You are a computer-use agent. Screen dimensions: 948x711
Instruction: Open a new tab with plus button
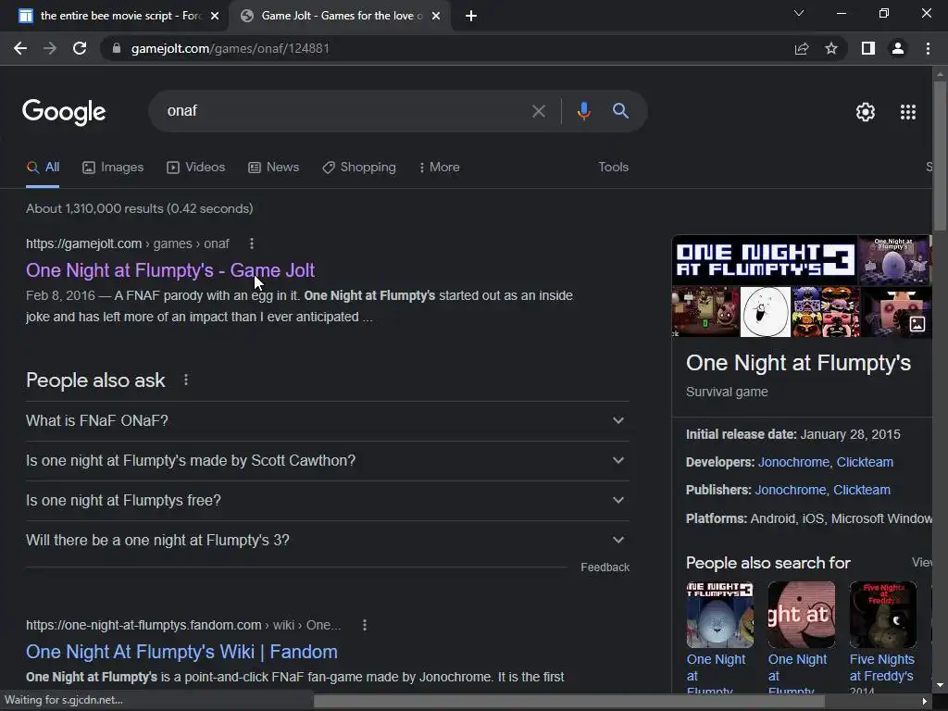tap(471, 16)
